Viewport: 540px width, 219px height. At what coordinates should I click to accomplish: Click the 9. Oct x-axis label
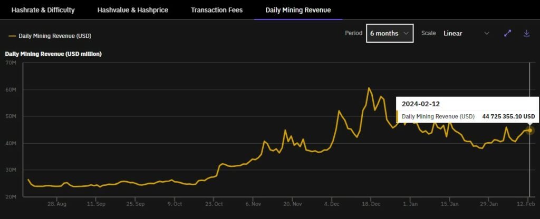tap(175, 204)
